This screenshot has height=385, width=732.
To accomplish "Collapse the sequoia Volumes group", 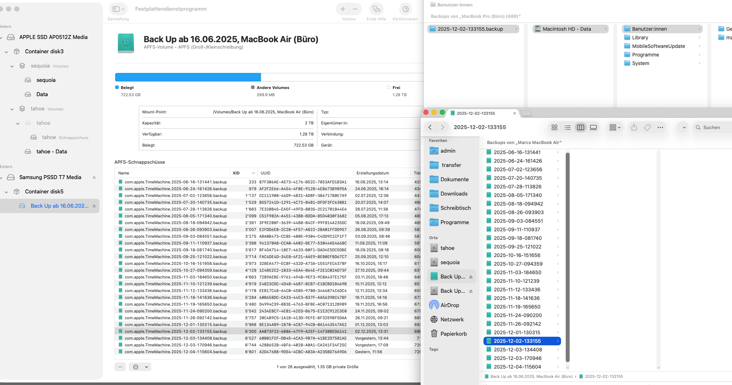I will (12, 66).
